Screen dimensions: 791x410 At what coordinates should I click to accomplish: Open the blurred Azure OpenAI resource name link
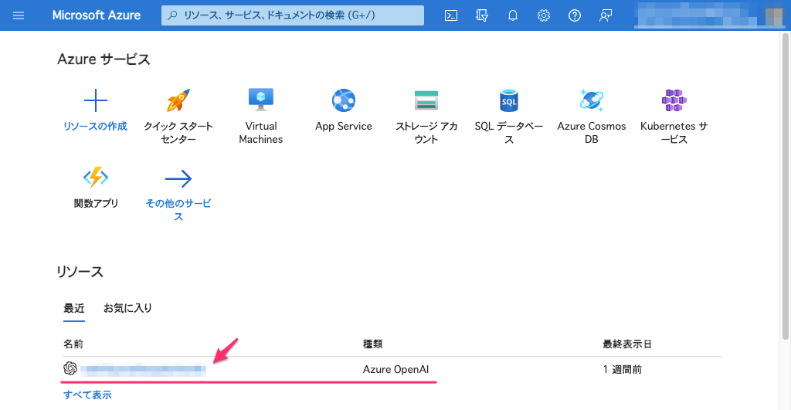tap(143, 370)
